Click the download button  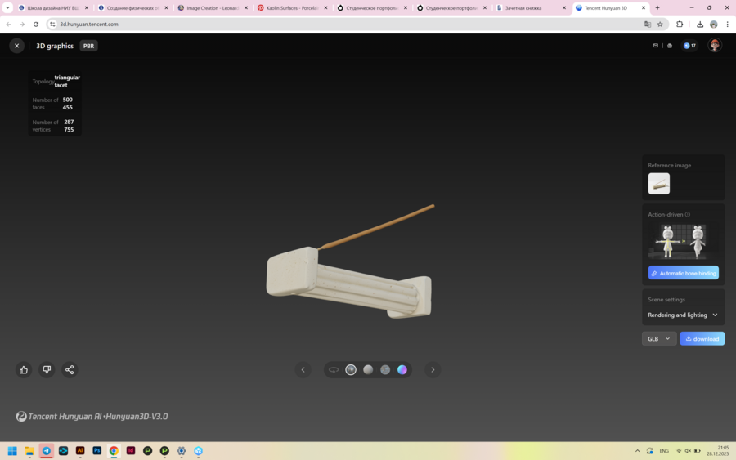[x=702, y=338]
